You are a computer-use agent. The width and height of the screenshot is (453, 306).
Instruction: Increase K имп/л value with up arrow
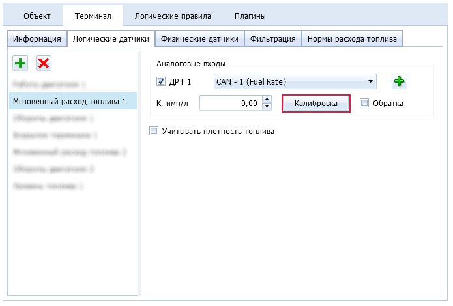pyautogui.click(x=267, y=99)
